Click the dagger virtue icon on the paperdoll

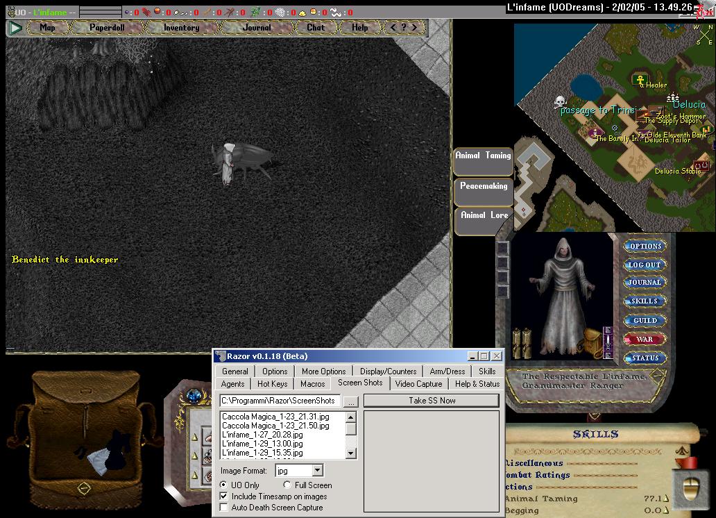tap(608, 342)
